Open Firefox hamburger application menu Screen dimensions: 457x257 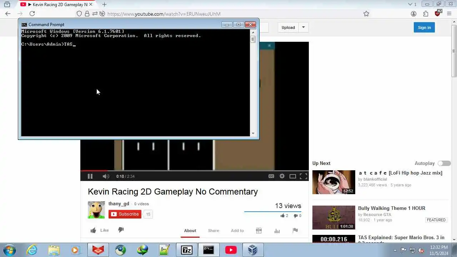pyautogui.click(x=450, y=14)
